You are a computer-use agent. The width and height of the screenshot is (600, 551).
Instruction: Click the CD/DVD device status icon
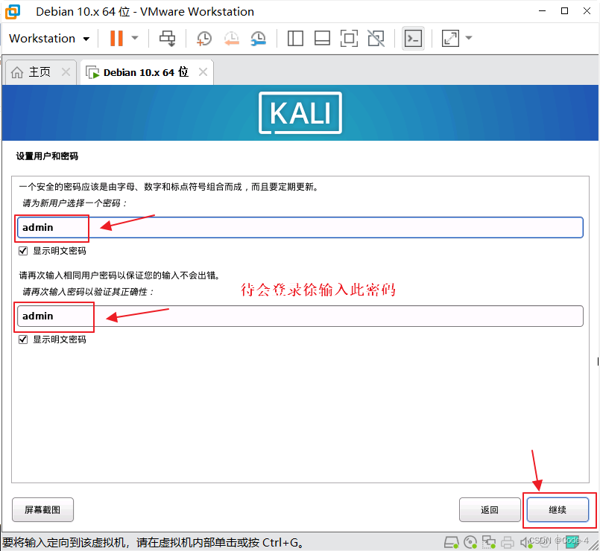point(471,542)
